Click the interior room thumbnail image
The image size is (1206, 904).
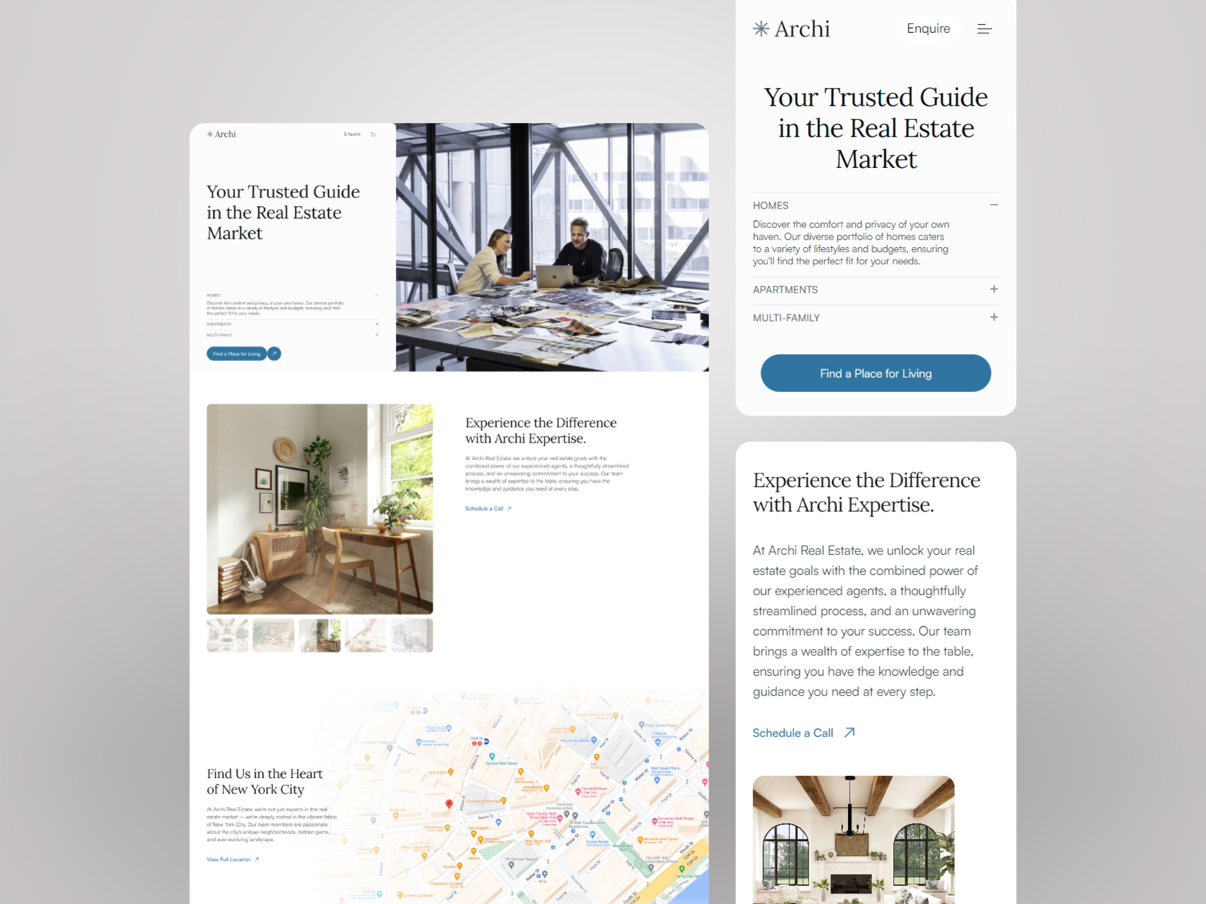coord(320,636)
